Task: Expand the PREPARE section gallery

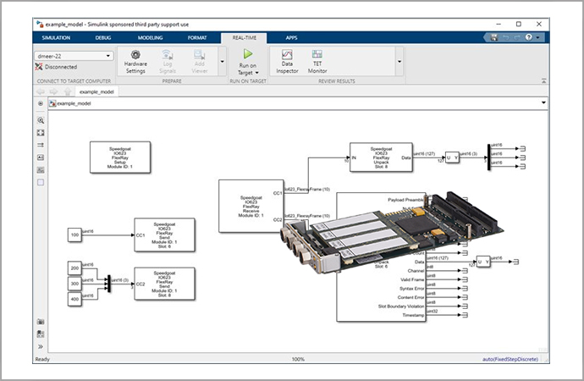Action: 223,62
